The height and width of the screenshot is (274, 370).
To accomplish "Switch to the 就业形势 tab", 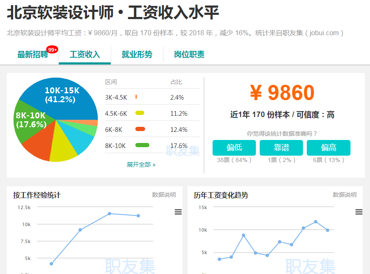I will click(137, 54).
